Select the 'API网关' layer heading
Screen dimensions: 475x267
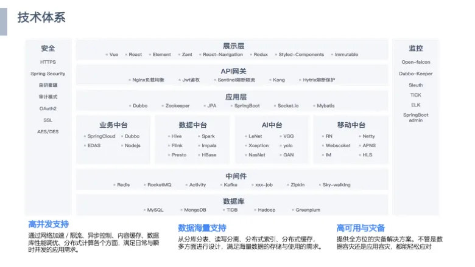coord(234,71)
